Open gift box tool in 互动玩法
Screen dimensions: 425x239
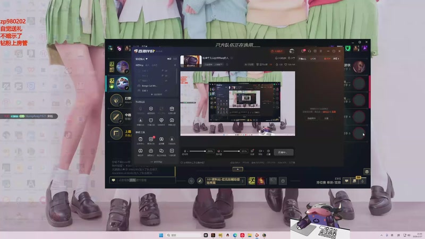pyautogui.click(x=172, y=110)
